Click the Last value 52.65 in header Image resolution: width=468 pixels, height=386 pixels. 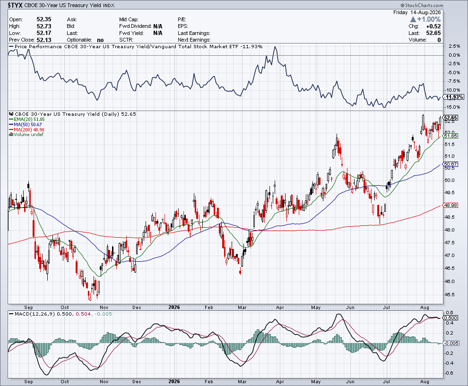[x=433, y=33]
